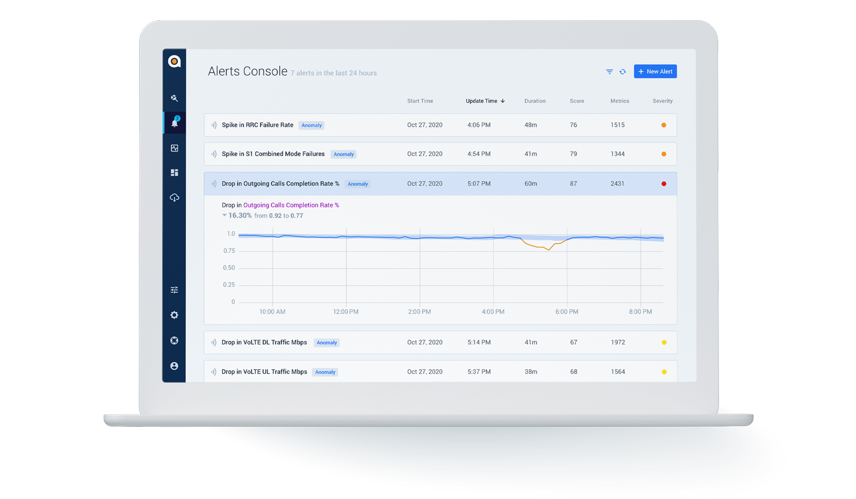Open the dashboards grid icon in sidebar

pyautogui.click(x=174, y=173)
